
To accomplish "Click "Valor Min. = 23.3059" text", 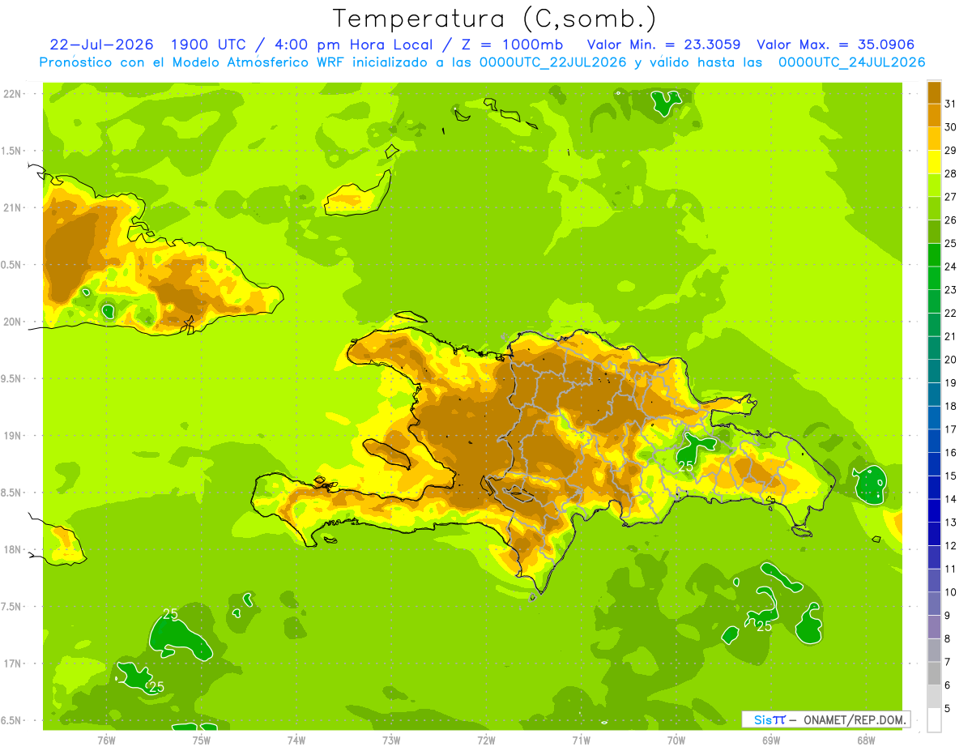I will pyautogui.click(x=663, y=45).
